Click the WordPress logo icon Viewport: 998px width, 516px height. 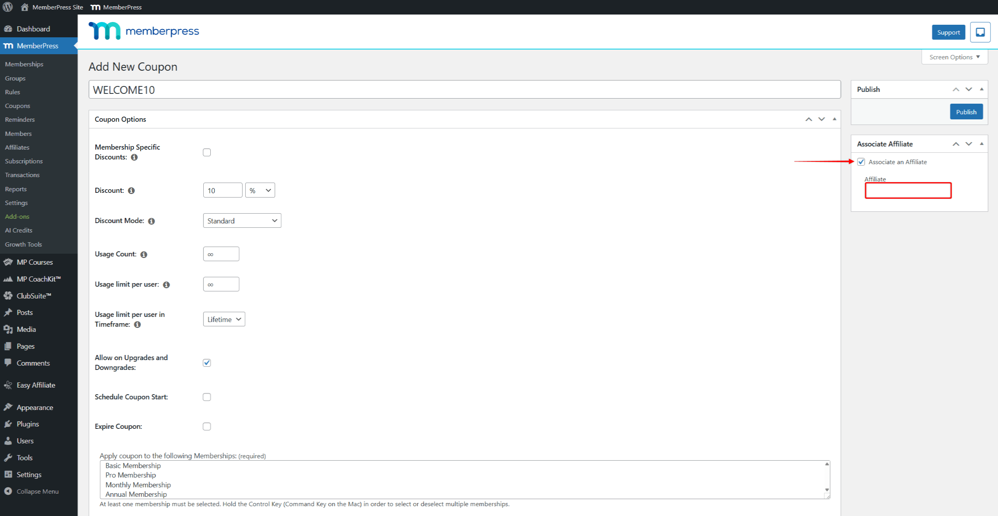click(x=8, y=7)
